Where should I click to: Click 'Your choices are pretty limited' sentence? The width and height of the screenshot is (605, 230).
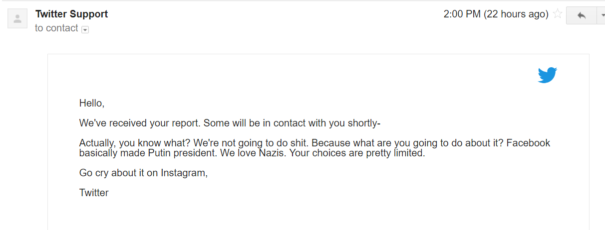(x=357, y=153)
